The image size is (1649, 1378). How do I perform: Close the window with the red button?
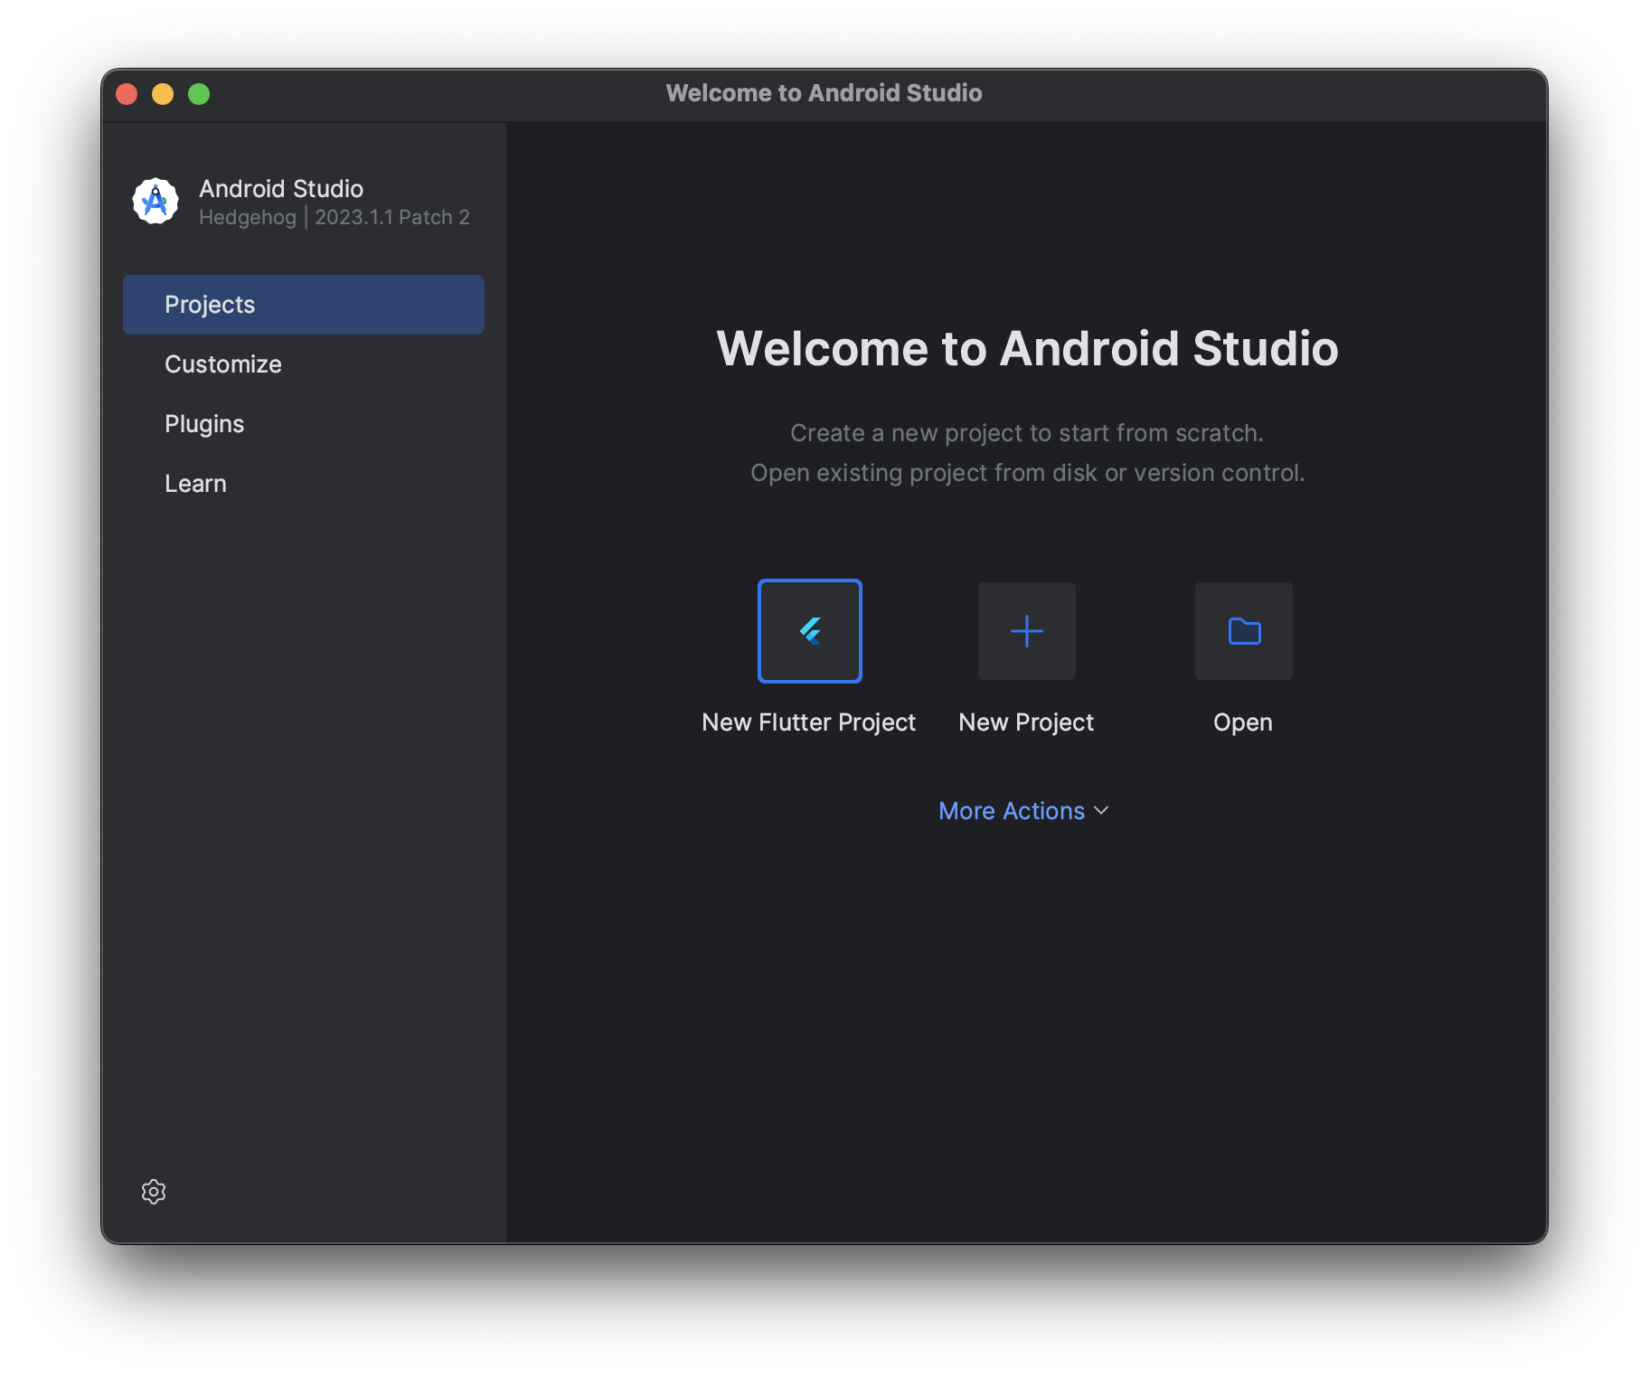pos(127,94)
